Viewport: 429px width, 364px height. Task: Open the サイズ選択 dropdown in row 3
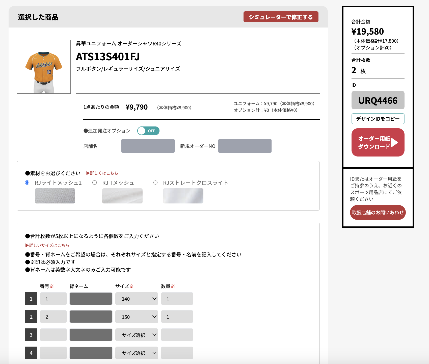coord(137,335)
